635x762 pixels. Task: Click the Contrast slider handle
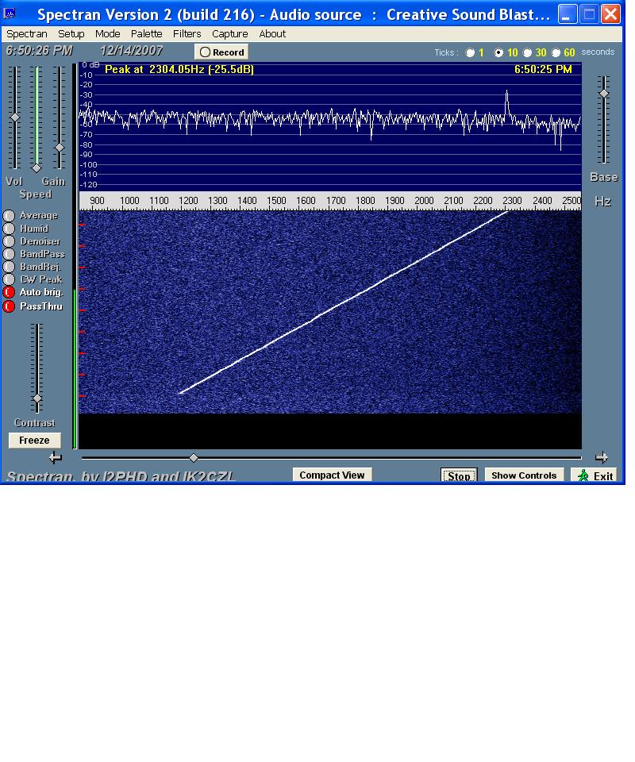click(x=37, y=398)
